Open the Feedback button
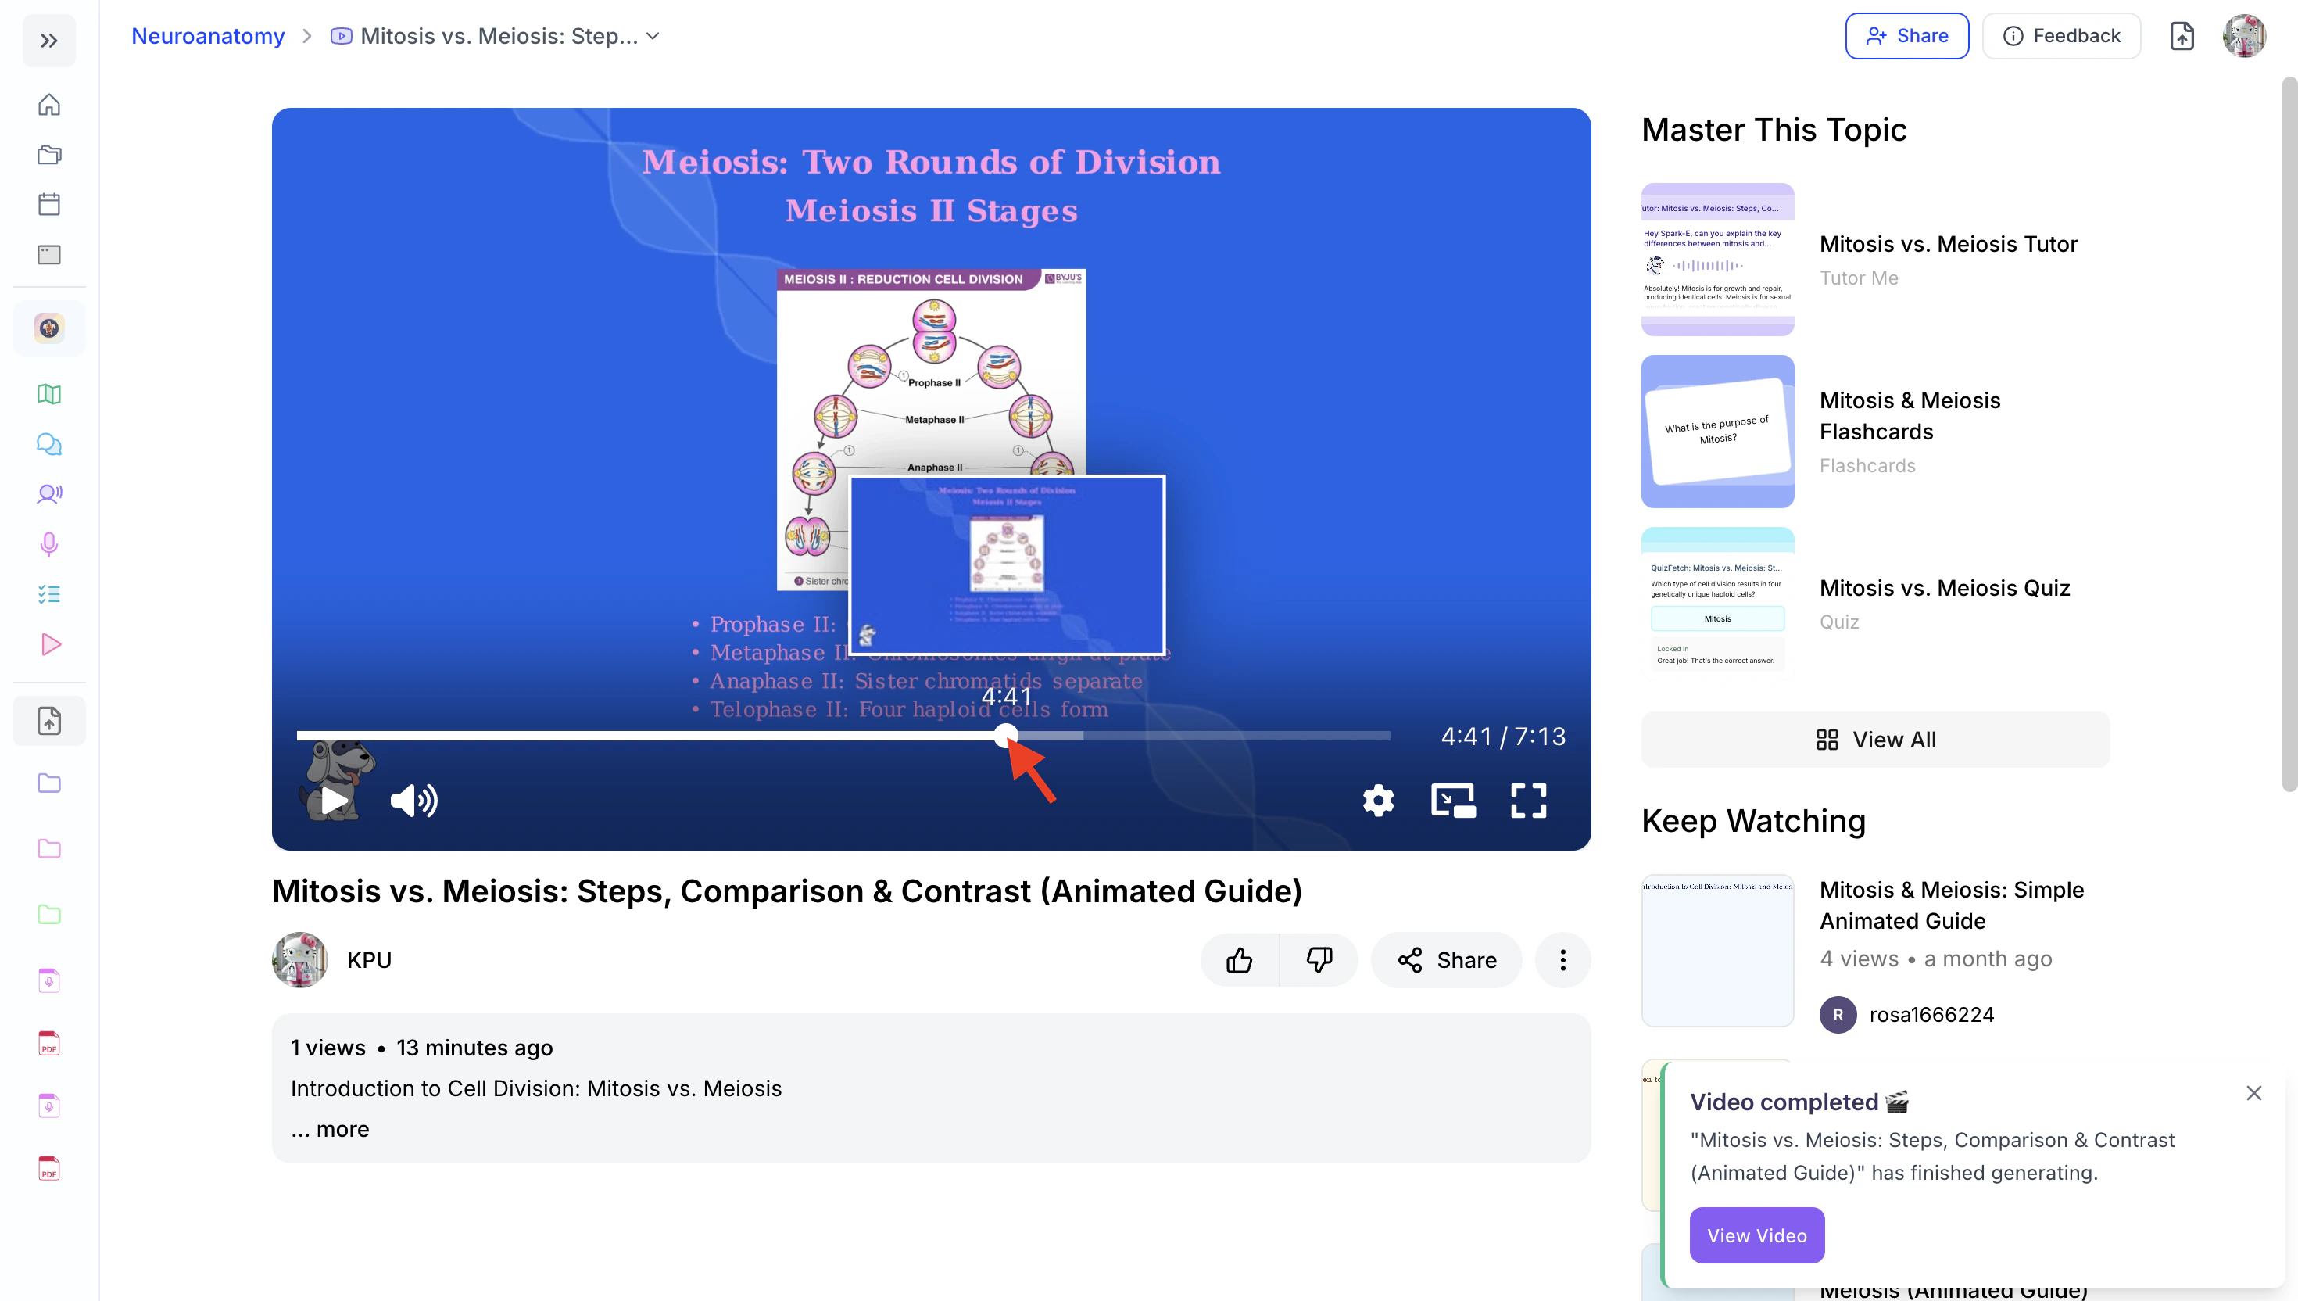Screen dimensions: 2298x1301 click(2061, 36)
